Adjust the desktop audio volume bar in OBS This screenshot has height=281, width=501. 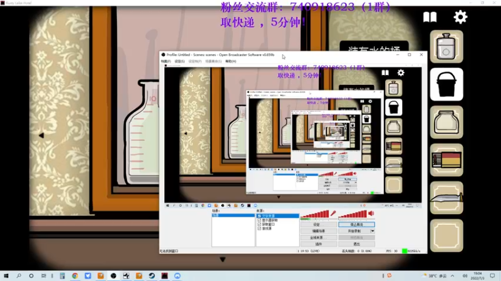click(353, 214)
